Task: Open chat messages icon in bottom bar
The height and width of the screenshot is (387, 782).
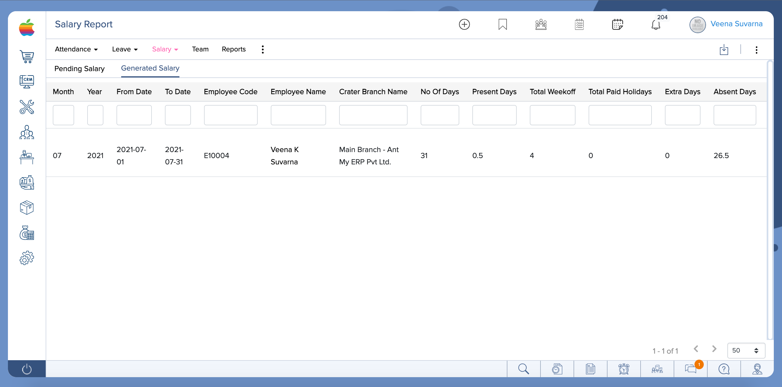Action: [x=691, y=369]
